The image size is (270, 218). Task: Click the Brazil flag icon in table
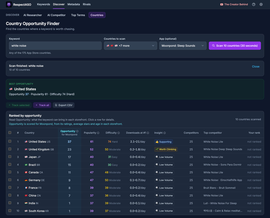(26, 165)
